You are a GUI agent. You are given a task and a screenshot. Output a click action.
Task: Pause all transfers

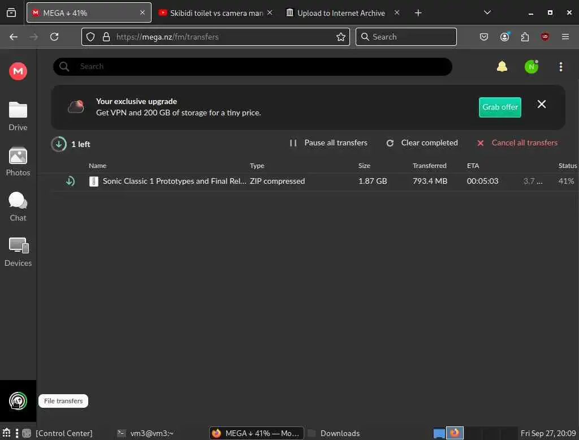coord(329,143)
